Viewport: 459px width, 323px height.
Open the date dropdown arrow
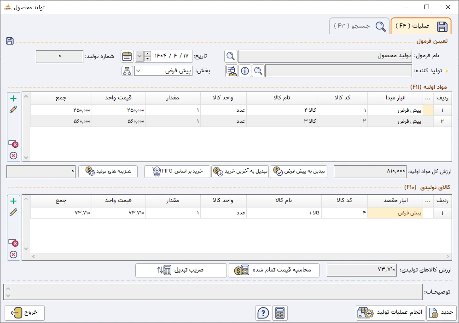[x=139, y=56]
